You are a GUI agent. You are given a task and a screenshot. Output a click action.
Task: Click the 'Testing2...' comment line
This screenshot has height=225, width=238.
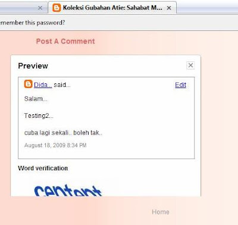39,115
